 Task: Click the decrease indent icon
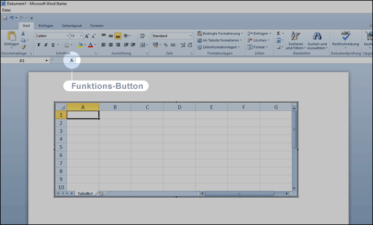click(126, 45)
